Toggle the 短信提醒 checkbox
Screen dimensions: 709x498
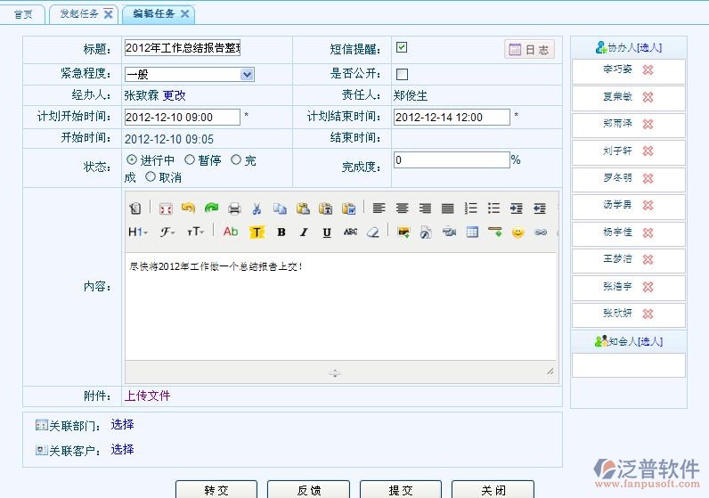pos(402,48)
